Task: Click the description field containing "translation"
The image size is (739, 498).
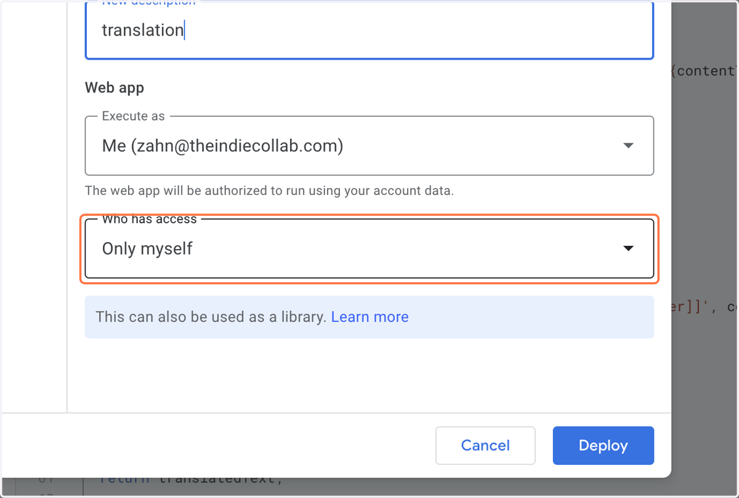Action: pyautogui.click(x=369, y=30)
